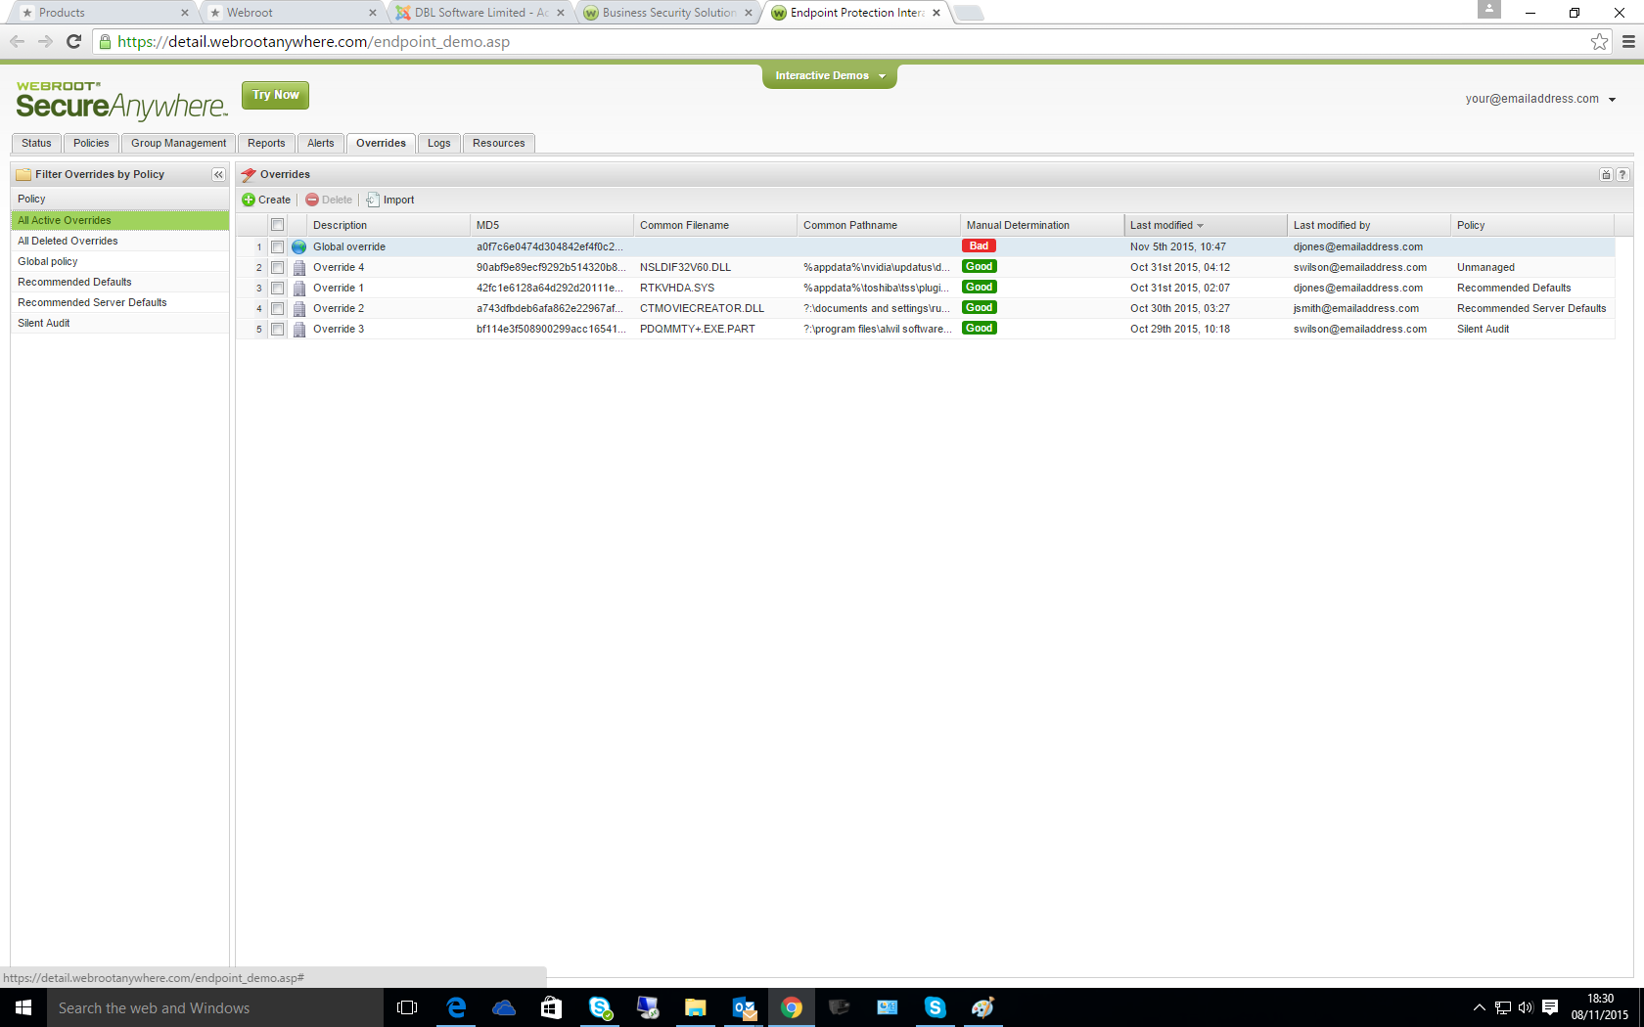Select All Deleted Overrides filter
The width and height of the screenshot is (1644, 1027).
tap(119, 241)
